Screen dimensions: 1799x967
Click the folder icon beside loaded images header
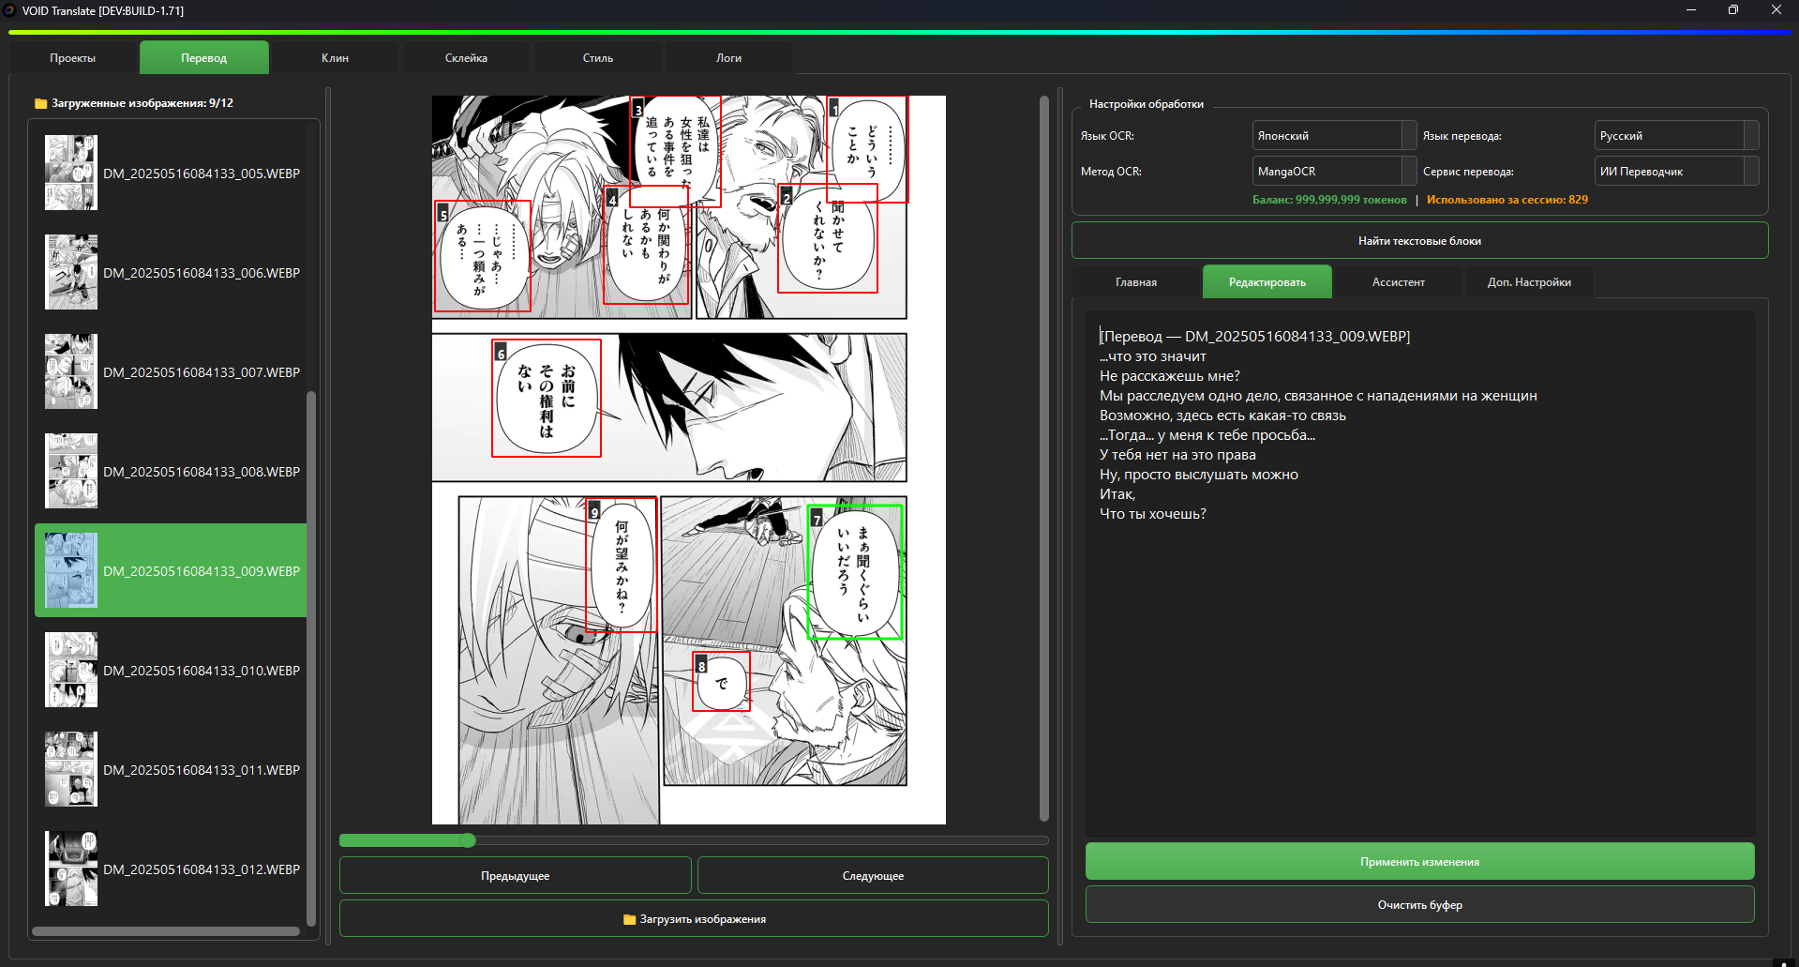40,103
